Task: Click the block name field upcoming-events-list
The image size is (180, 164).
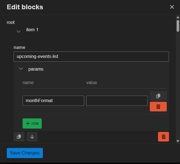Action: pyautogui.click(x=91, y=57)
